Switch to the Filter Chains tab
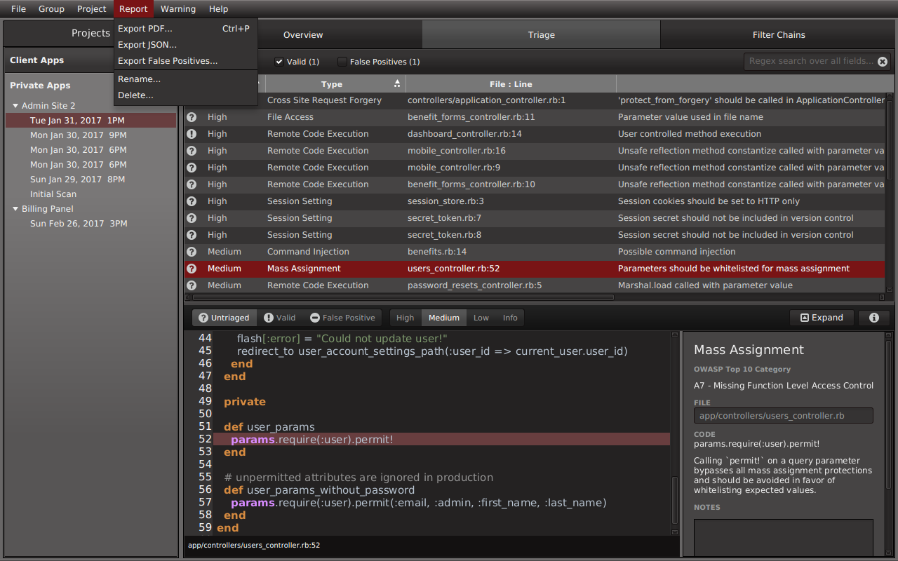This screenshot has height=561, width=898. click(779, 34)
